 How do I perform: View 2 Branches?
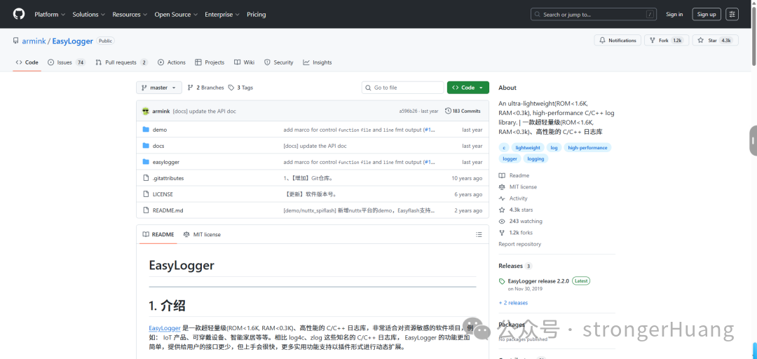[x=205, y=88]
